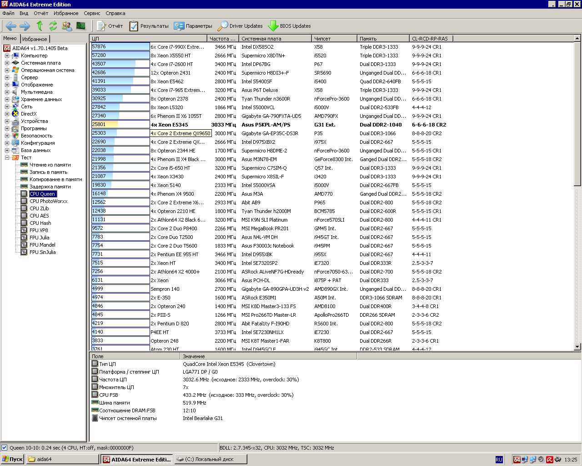Switch to aida64 folder taskbar item
The height and width of the screenshot is (466, 582).
[63, 459]
